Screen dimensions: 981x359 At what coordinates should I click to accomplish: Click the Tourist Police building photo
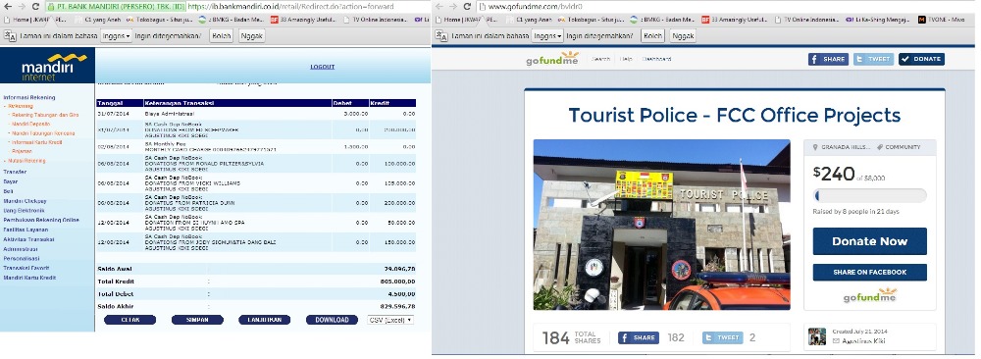661,225
